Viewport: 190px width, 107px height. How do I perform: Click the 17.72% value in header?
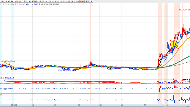(x=24, y=1)
